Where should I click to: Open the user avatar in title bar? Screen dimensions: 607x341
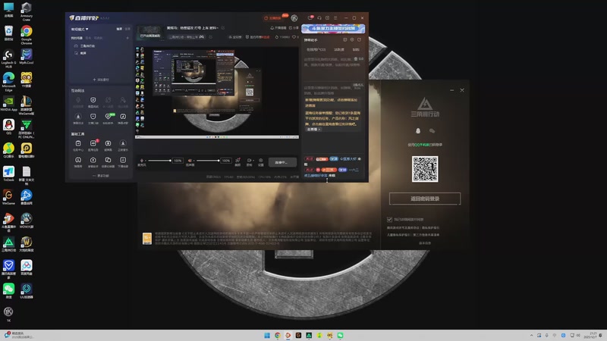click(x=294, y=17)
